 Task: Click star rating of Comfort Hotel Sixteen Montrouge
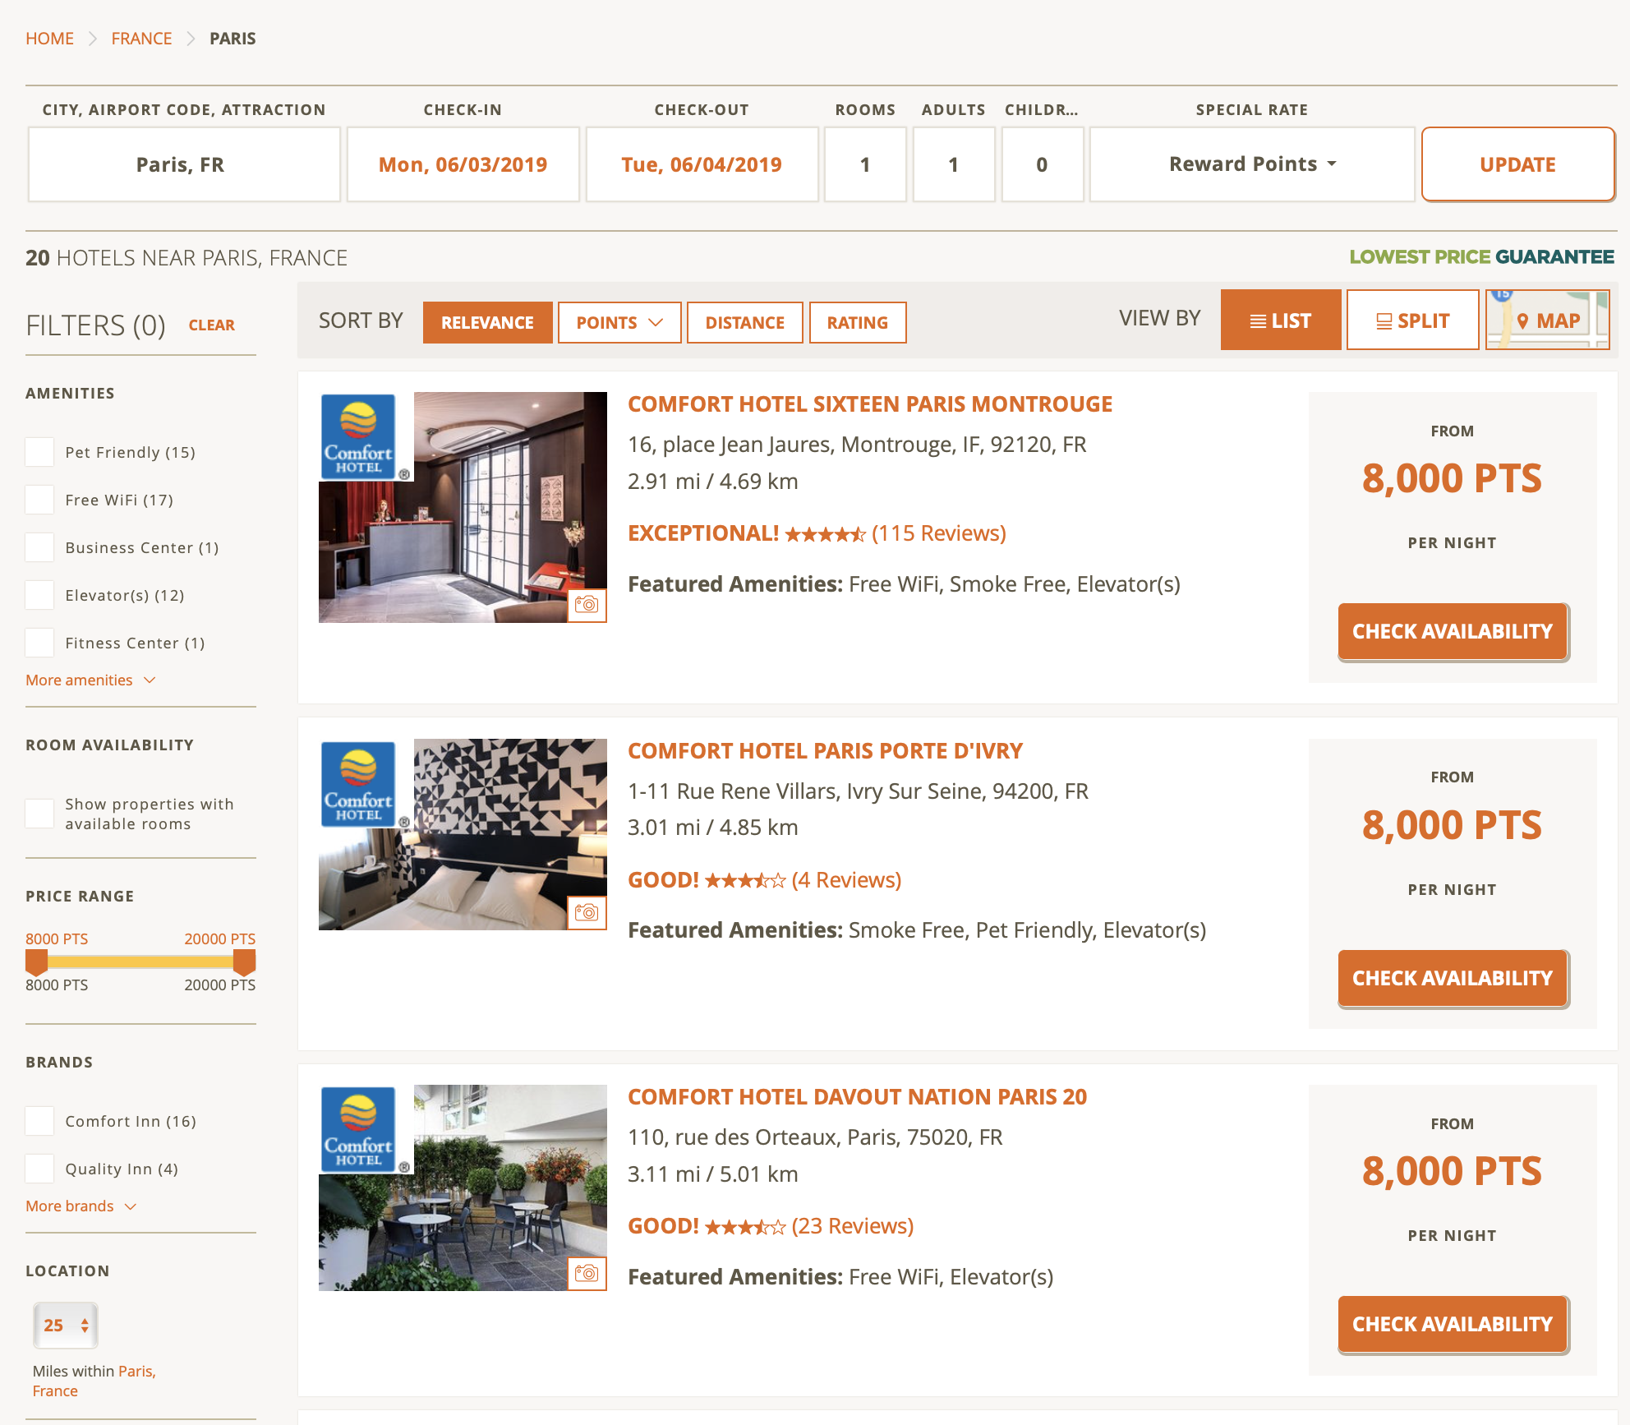[825, 535]
